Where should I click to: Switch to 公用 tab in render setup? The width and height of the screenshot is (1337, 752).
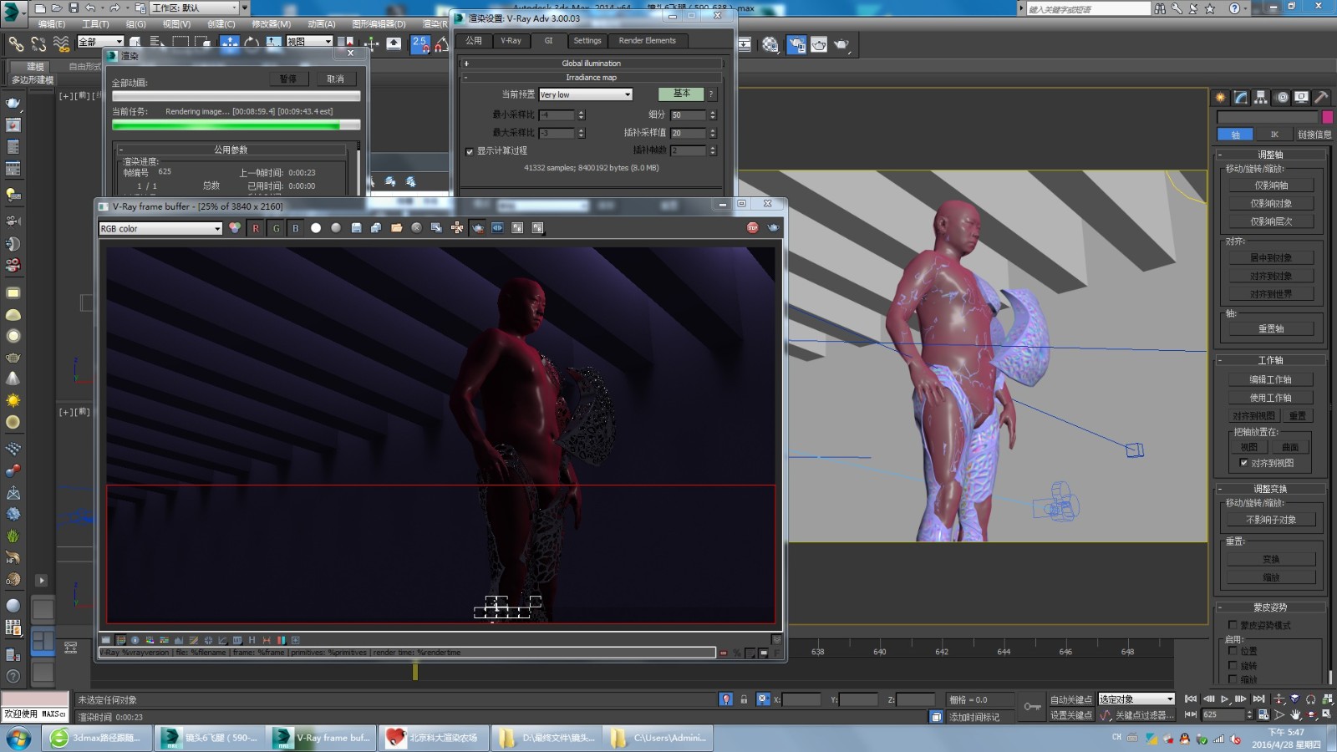pos(474,40)
